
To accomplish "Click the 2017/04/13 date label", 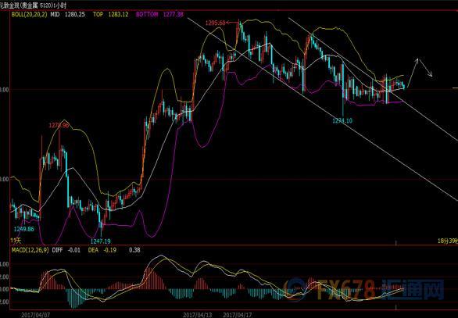I will point(198,315).
